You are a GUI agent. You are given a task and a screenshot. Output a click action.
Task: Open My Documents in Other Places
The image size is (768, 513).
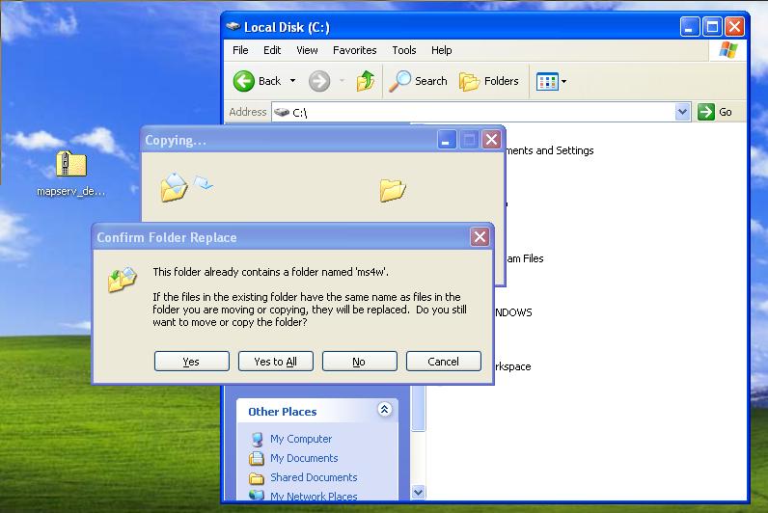point(303,458)
